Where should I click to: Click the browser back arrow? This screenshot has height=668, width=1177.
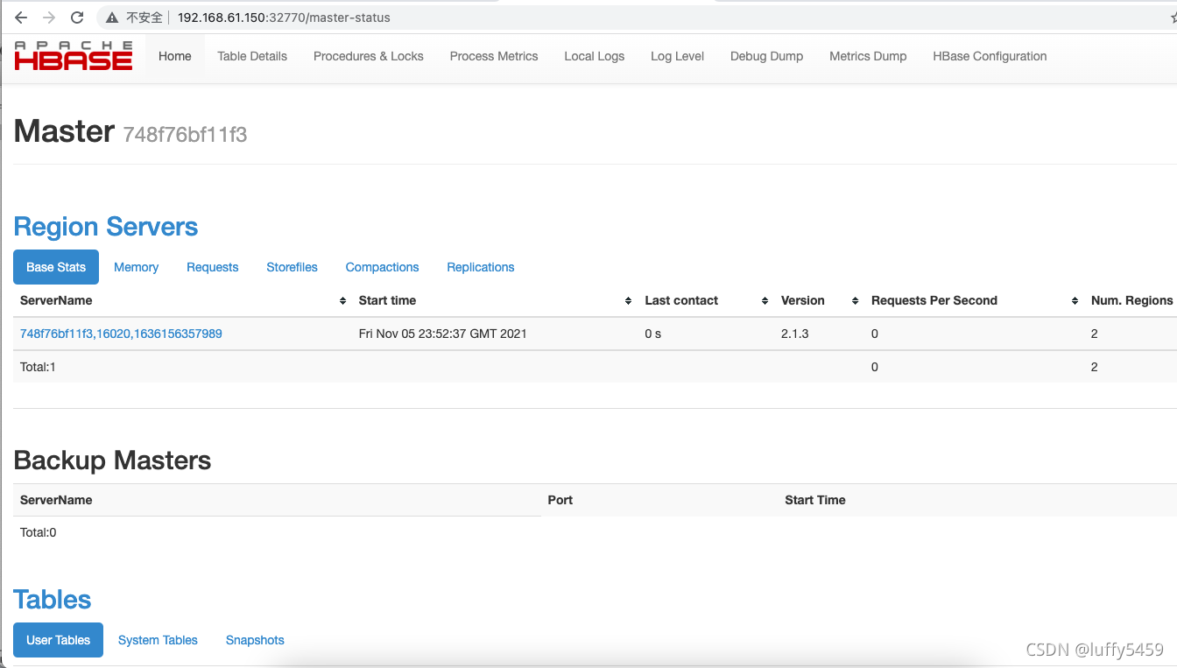(x=20, y=17)
